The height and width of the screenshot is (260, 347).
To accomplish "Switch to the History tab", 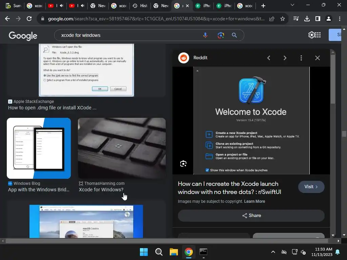I will pos(140,6).
